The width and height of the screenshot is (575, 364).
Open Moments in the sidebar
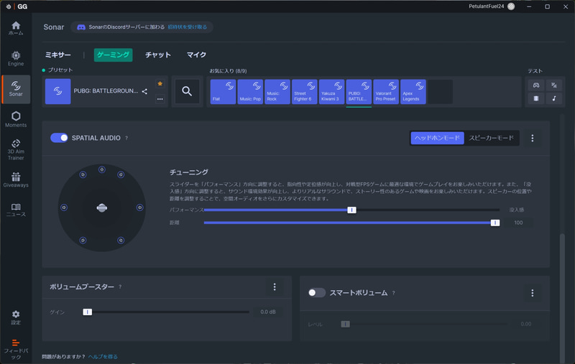[16, 119]
